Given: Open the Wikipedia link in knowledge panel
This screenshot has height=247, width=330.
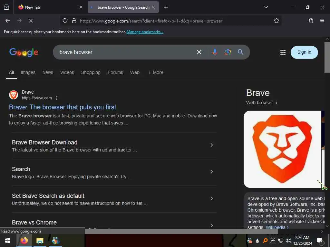Looking at the screenshot, I should 277,227.
